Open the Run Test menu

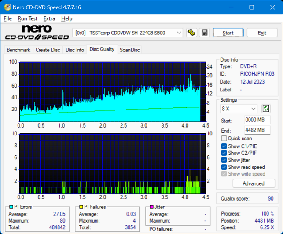click(x=27, y=18)
